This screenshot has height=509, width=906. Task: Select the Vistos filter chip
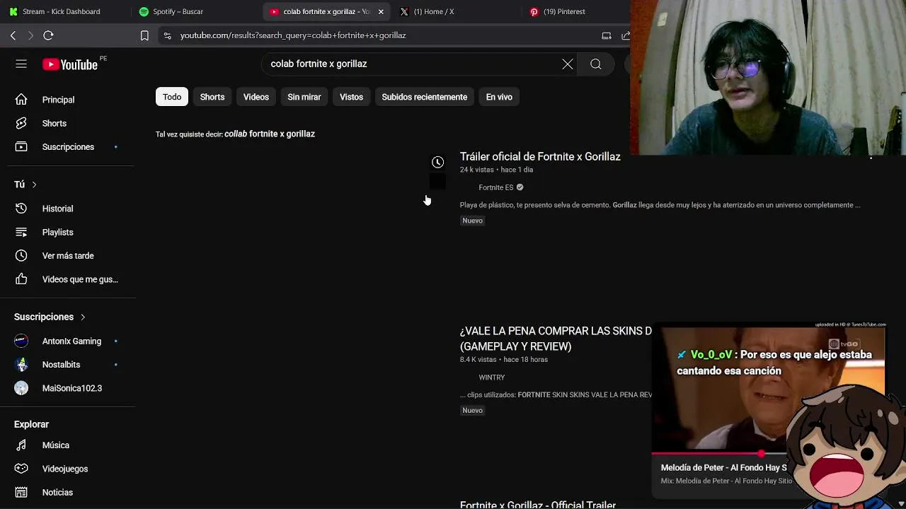coord(351,97)
